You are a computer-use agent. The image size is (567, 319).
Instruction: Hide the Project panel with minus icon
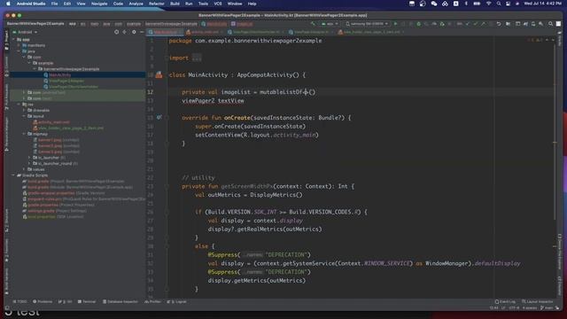142,32
